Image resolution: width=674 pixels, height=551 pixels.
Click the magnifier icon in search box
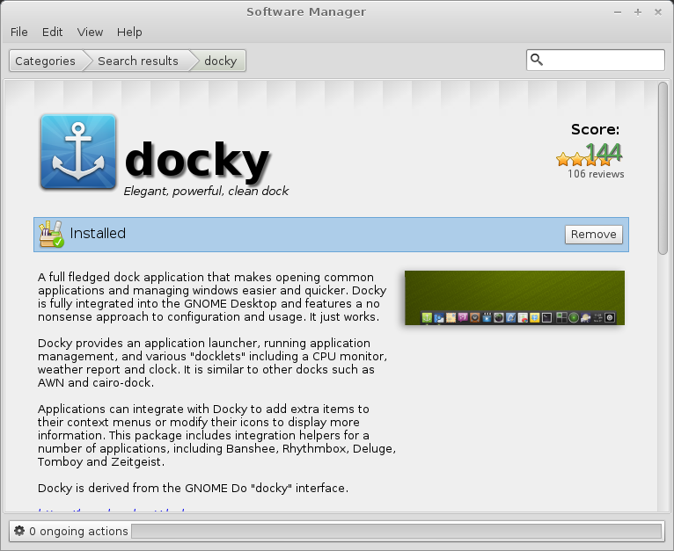click(x=537, y=59)
